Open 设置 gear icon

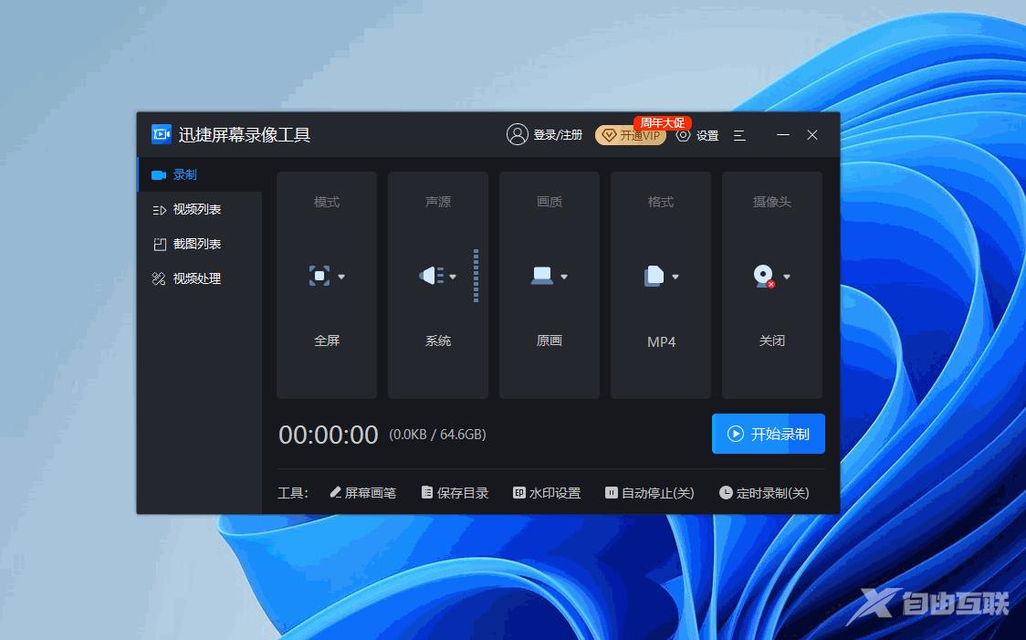coord(683,135)
